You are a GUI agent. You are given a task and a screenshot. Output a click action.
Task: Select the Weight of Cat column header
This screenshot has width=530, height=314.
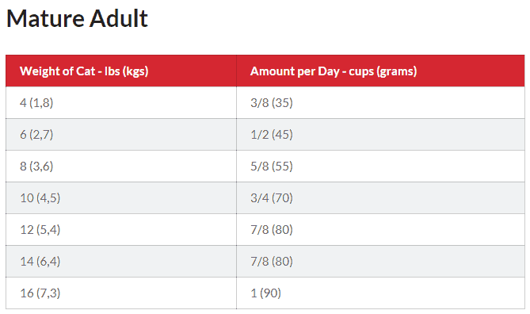pyautogui.click(x=121, y=71)
